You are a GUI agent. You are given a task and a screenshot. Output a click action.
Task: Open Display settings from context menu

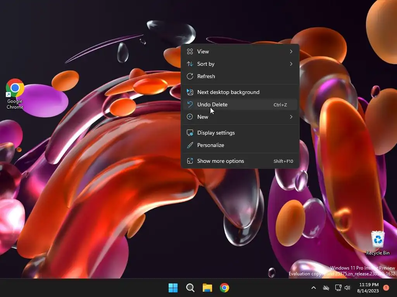coord(240,133)
